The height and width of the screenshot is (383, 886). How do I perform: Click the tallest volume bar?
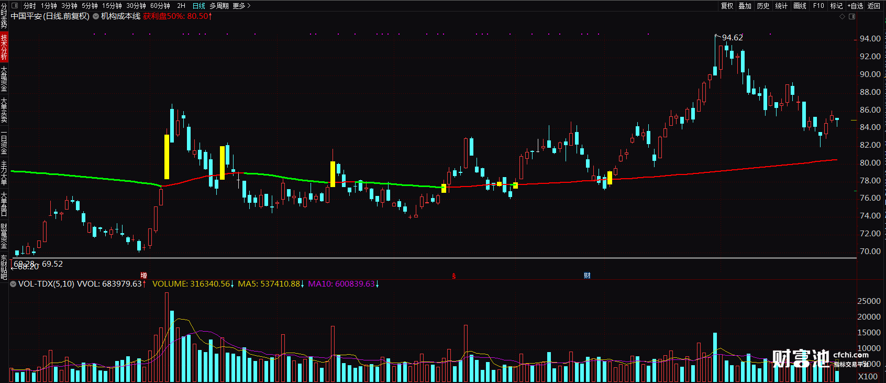(167, 337)
